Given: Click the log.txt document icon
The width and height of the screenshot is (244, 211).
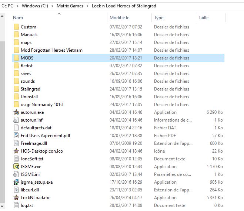Looking at the screenshot, I should [x=16, y=205].
